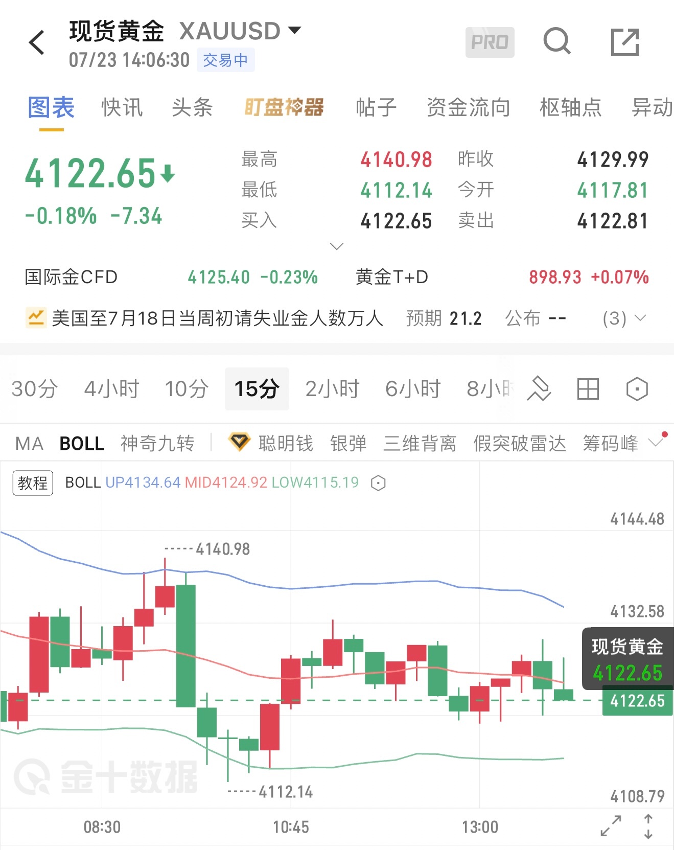Switch to the 快讯 tab
The image size is (674, 850).
point(122,108)
